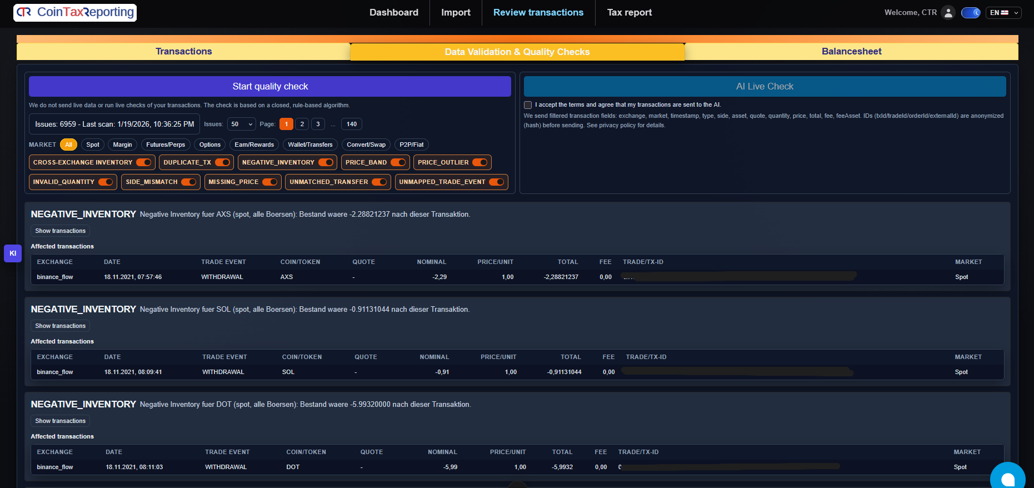Image resolution: width=1034 pixels, height=488 pixels.
Task: Show transactions for the AXS issue
Action: pyautogui.click(x=61, y=231)
